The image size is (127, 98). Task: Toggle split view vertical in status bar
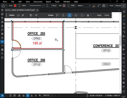tap(10, 96)
